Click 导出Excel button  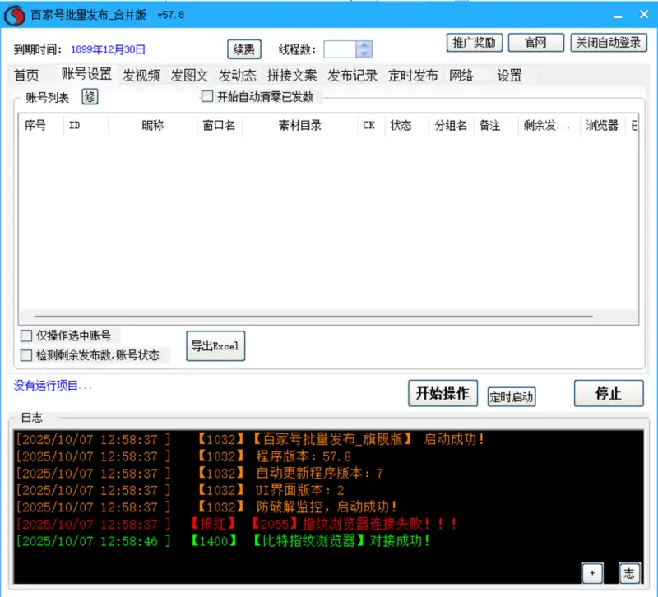(215, 346)
